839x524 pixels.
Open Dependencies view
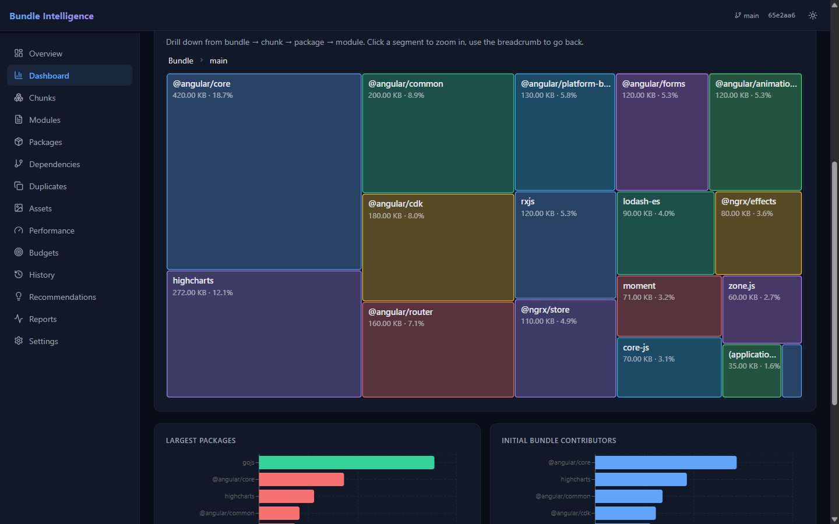(x=69, y=164)
